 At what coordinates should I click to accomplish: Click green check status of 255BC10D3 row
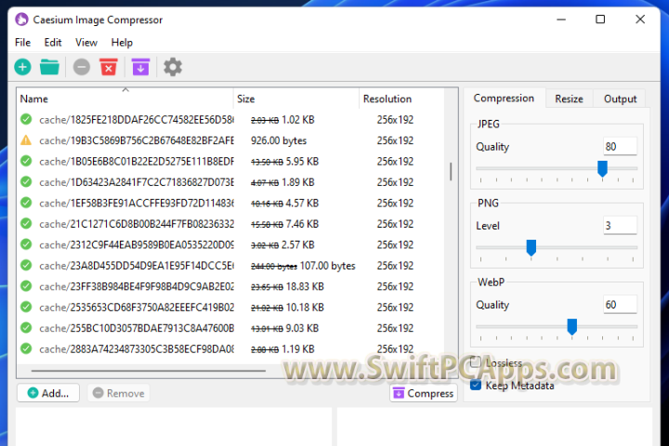[x=26, y=328]
